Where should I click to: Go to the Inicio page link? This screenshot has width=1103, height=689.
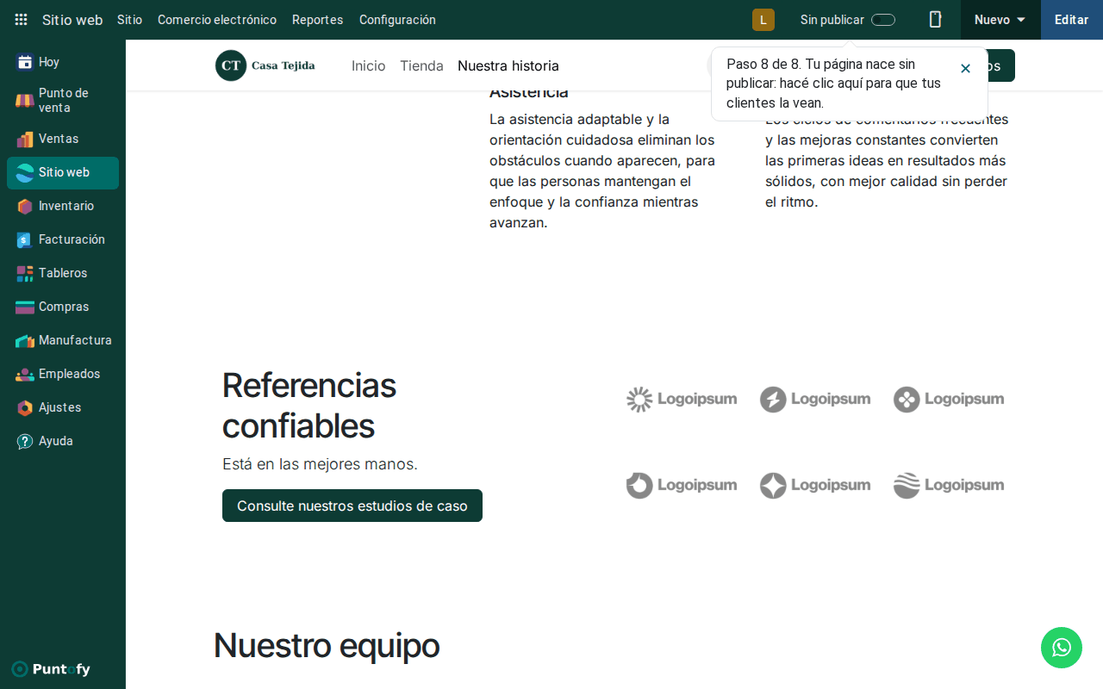(368, 65)
